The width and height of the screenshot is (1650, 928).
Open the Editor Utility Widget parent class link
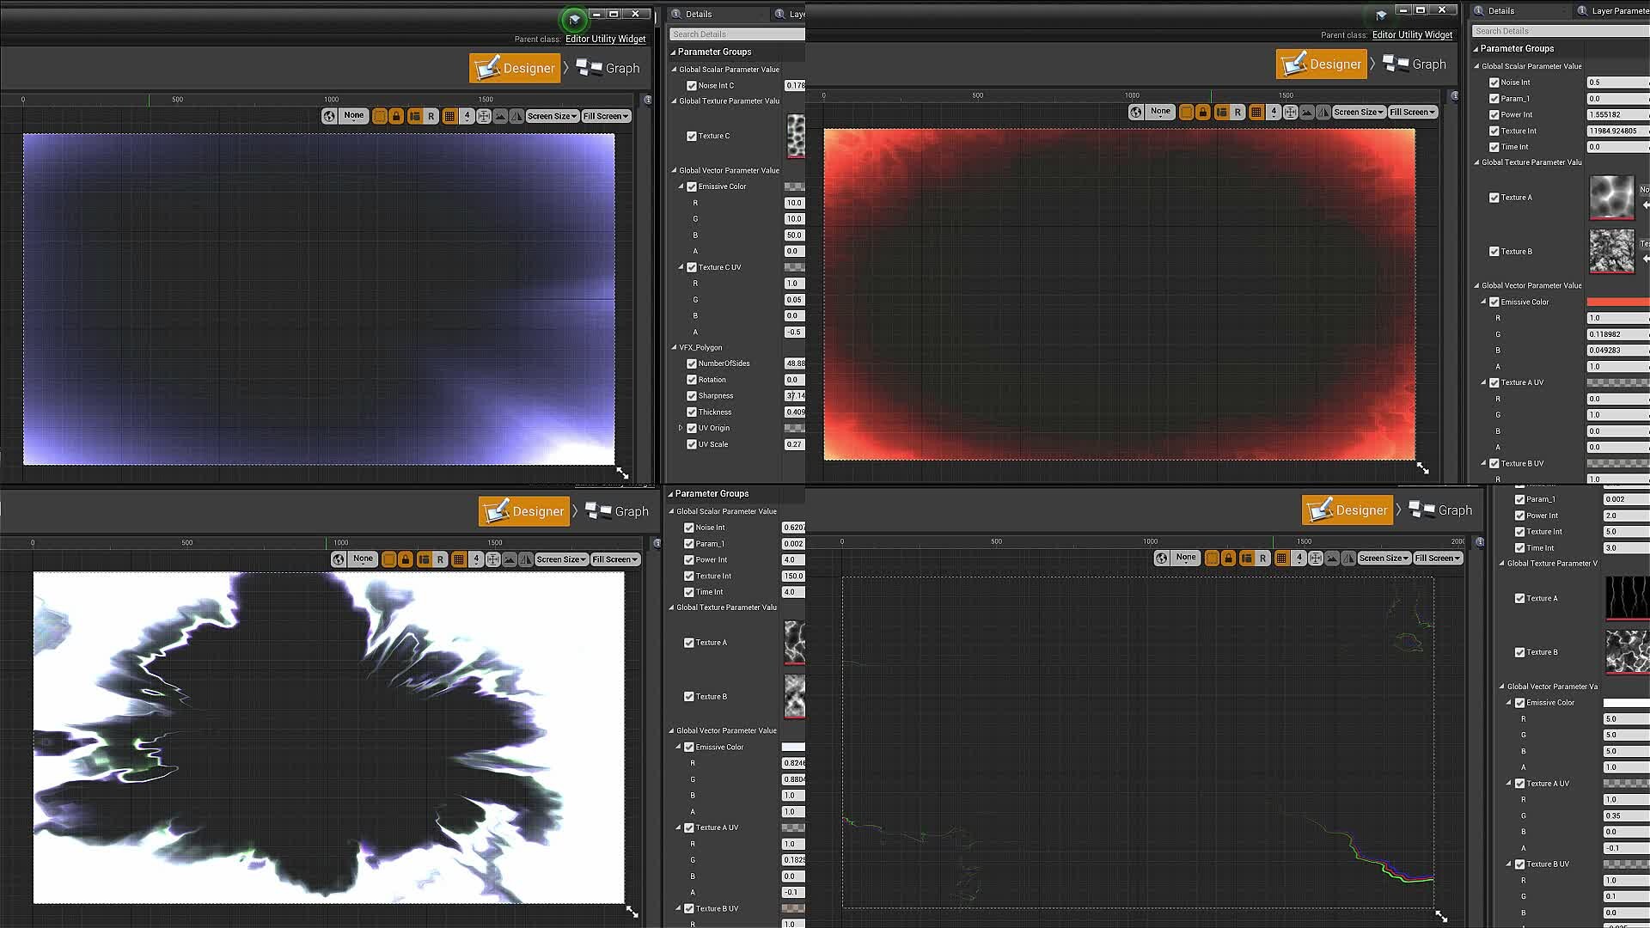(x=605, y=39)
